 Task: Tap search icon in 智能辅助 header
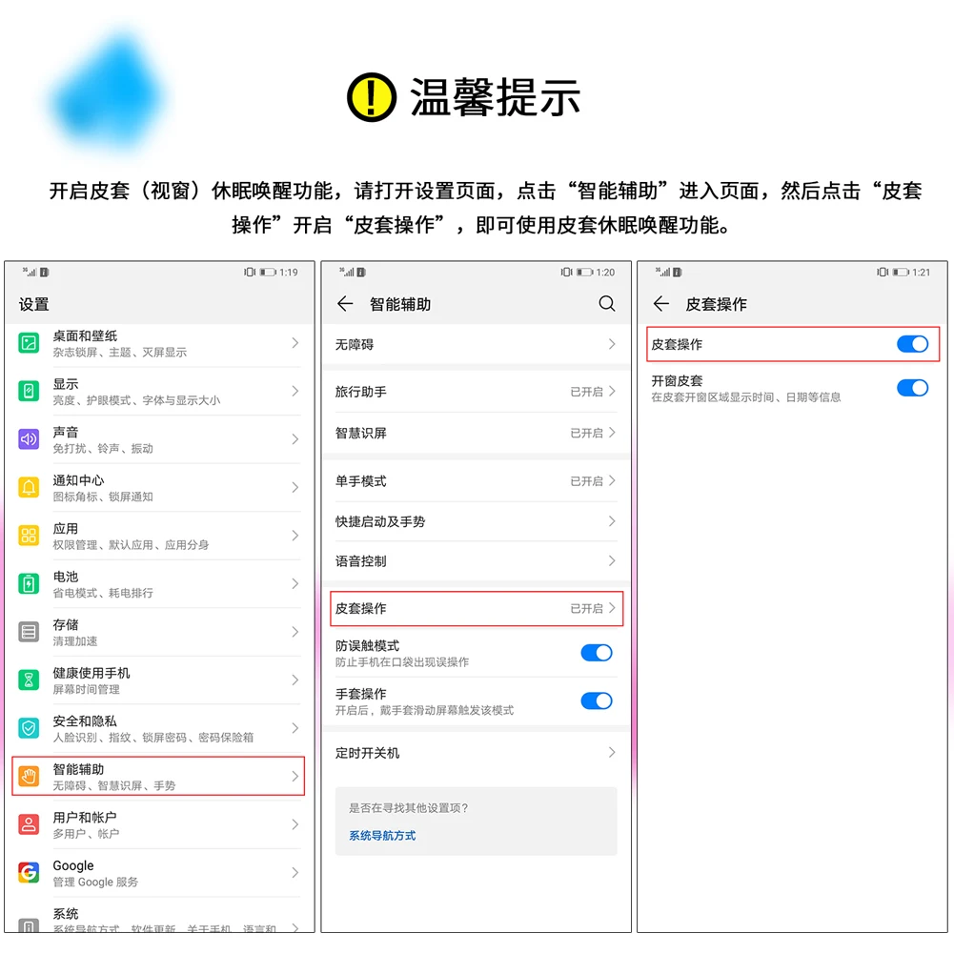(x=606, y=304)
